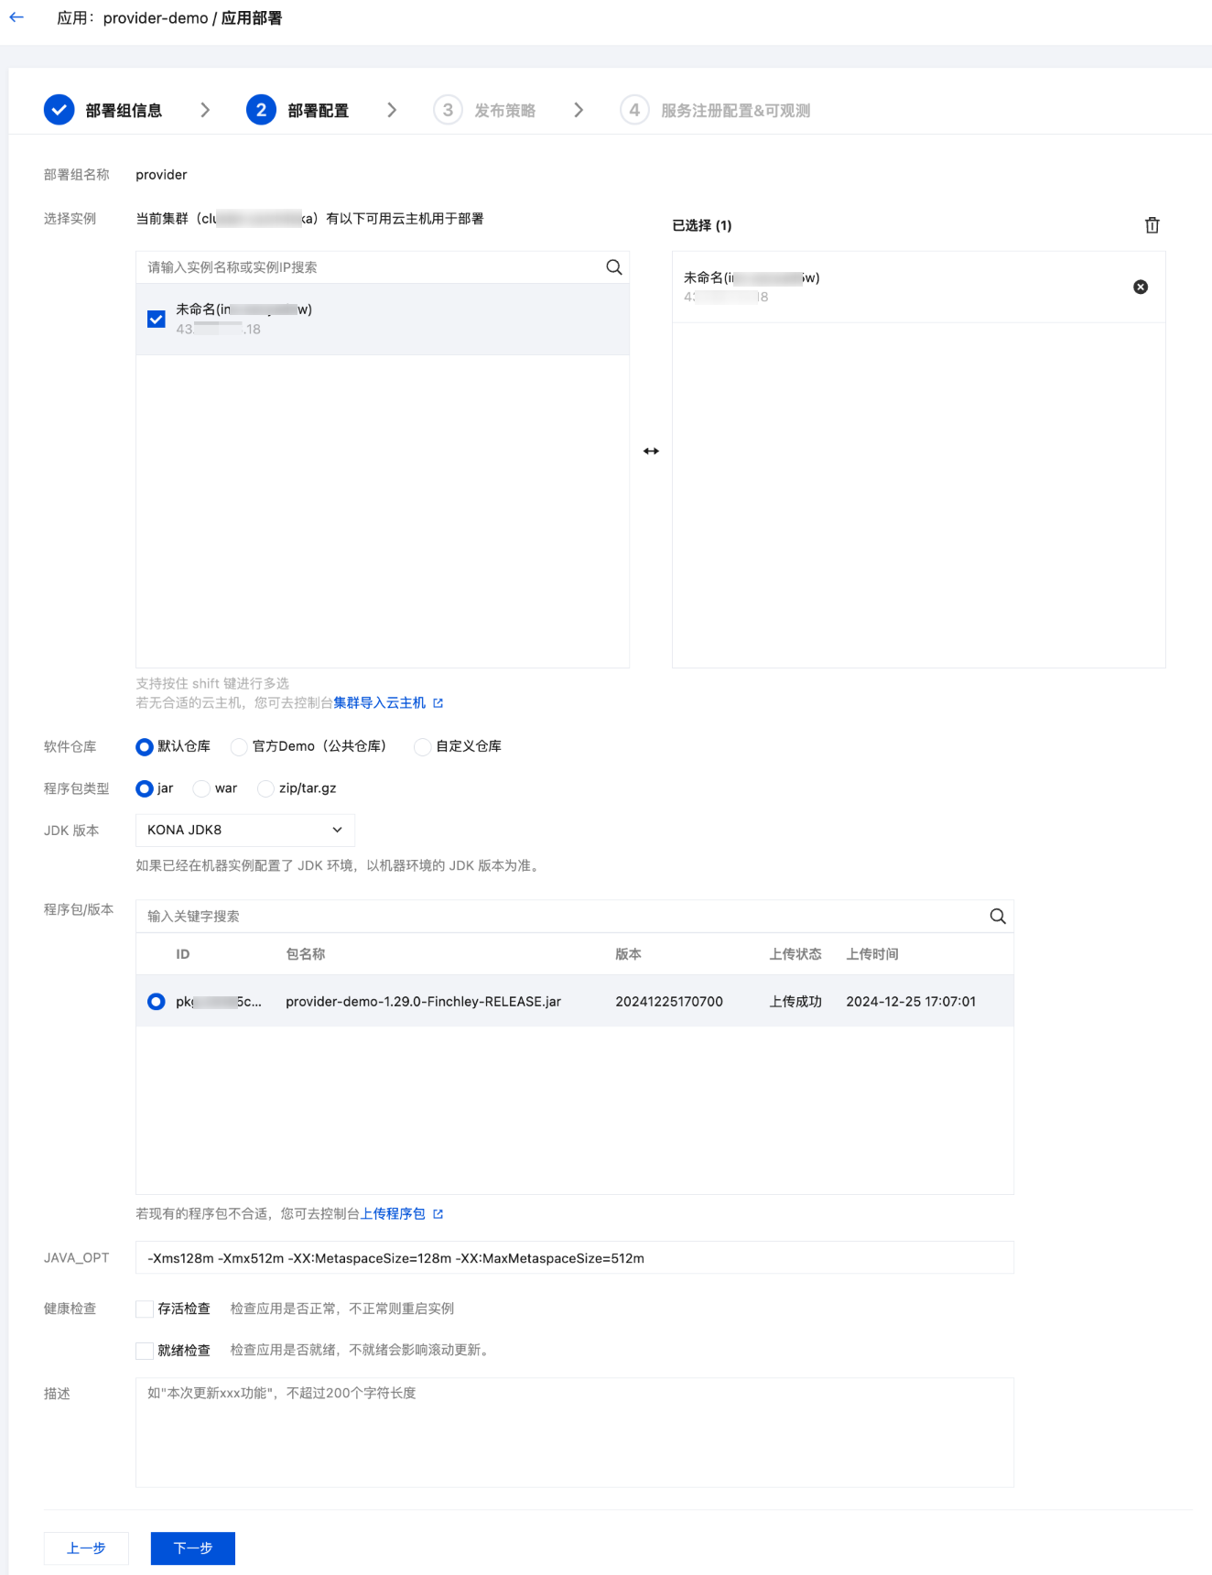1212x1575 pixels.
Task: Click 上一步 button
Action: (x=86, y=1548)
